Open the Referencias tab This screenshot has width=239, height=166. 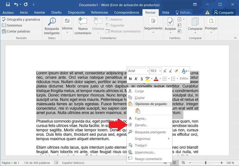(99, 13)
